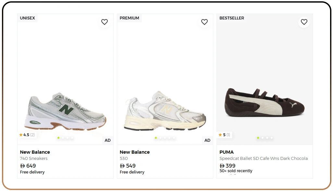Select last carousel dot on the PUMA card
Viewport: 333px width, 191px height.
click(x=272, y=138)
